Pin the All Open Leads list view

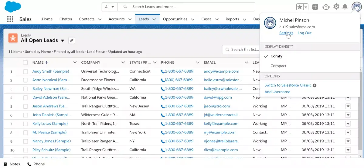pyautogui.click(x=72, y=41)
